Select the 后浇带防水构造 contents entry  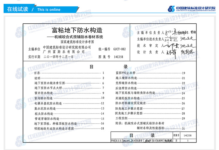click(x=126, y=88)
